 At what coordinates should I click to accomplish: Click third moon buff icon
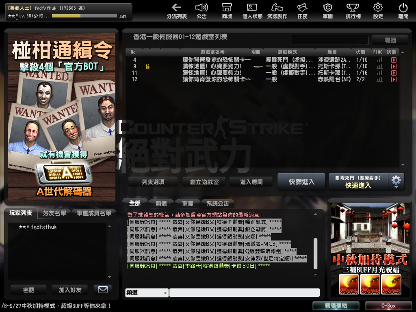391,284
